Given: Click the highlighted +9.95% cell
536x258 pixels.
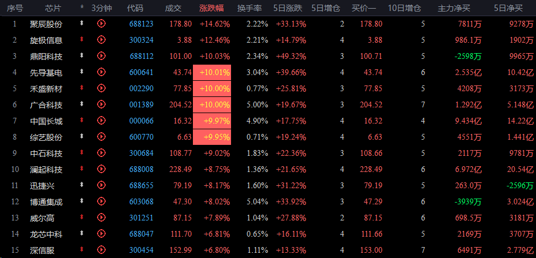Looking at the screenshot, I should pyautogui.click(x=212, y=137).
